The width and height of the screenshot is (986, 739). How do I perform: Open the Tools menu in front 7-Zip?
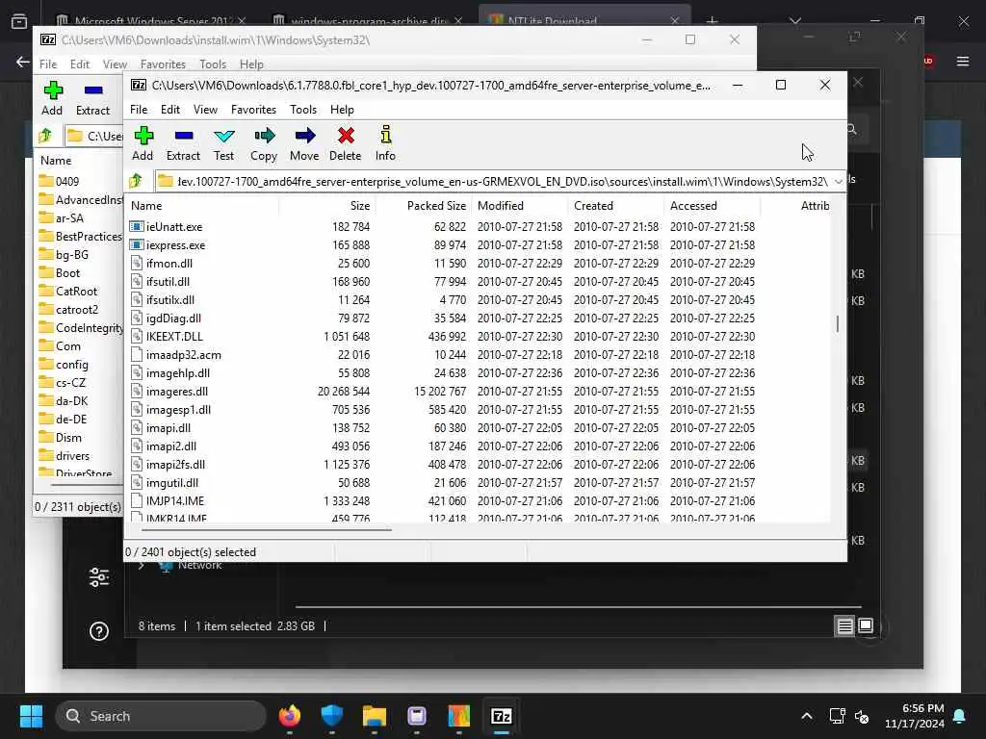(303, 110)
